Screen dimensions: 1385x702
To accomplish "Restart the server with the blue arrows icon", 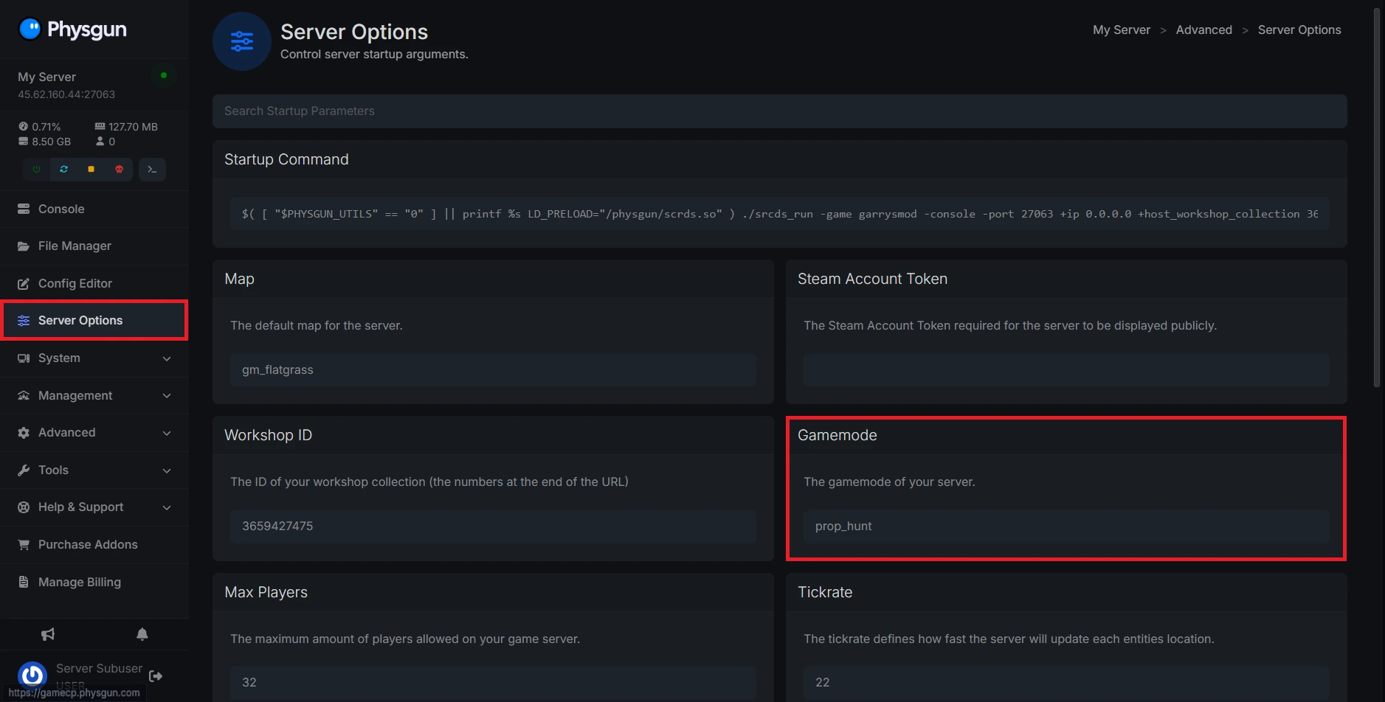I will click(x=64, y=170).
